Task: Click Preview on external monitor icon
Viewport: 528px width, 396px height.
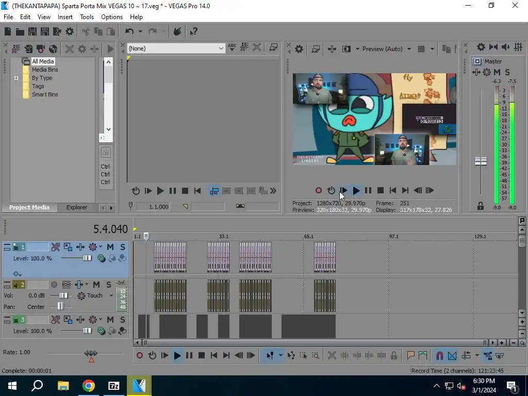Action: (316, 49)
